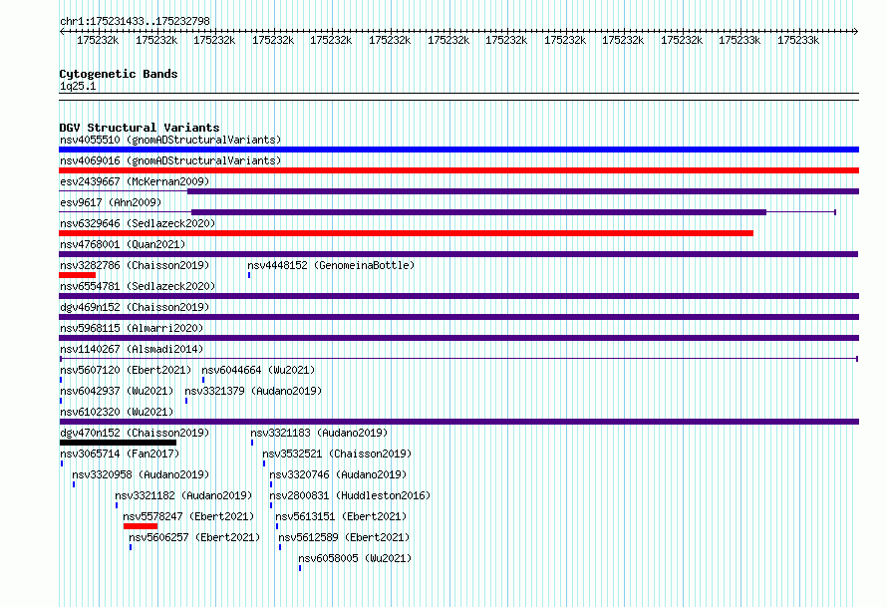Screen dimensions: 887x607
Task: Open variant nsv3282786 (Chaisson2019)
Action: (135, 265)
